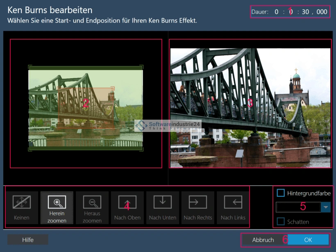The image size is (336, 252).
Task: Apply the Nach Rechts pan effect
Action: click(x=198, y=207)
